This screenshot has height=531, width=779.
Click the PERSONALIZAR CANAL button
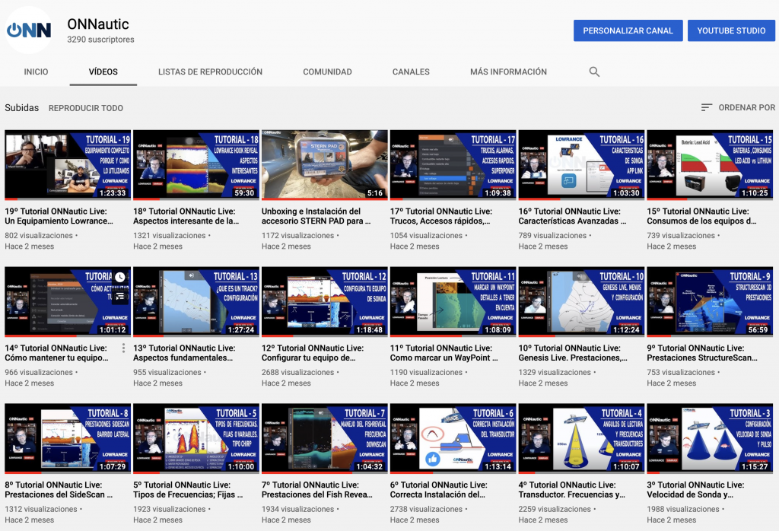tap(628, 30)
